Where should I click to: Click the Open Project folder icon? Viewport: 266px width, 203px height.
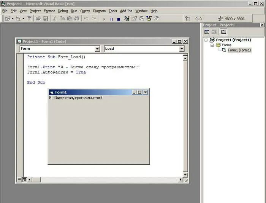point(38,19)
